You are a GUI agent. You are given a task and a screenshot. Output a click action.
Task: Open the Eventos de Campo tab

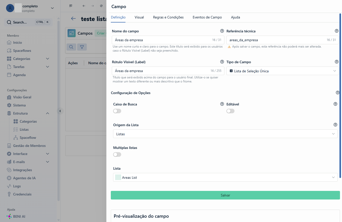coord(207,17)
